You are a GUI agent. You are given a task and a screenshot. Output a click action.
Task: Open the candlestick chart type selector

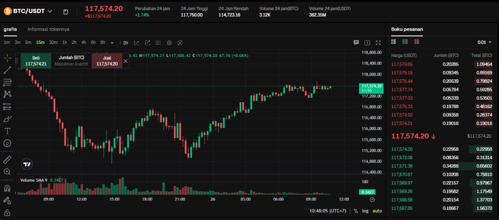(126, 42)
